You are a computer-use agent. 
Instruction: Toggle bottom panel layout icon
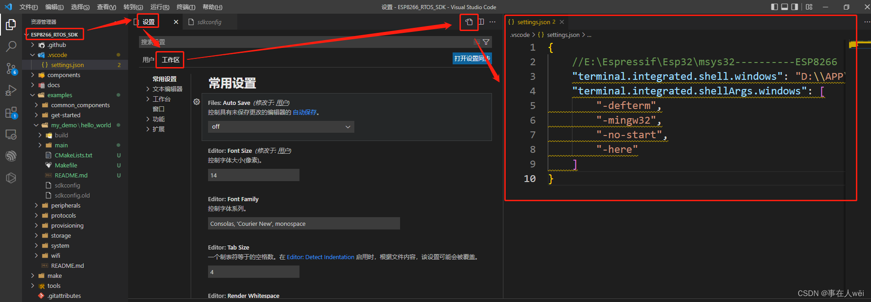point(785,7)
